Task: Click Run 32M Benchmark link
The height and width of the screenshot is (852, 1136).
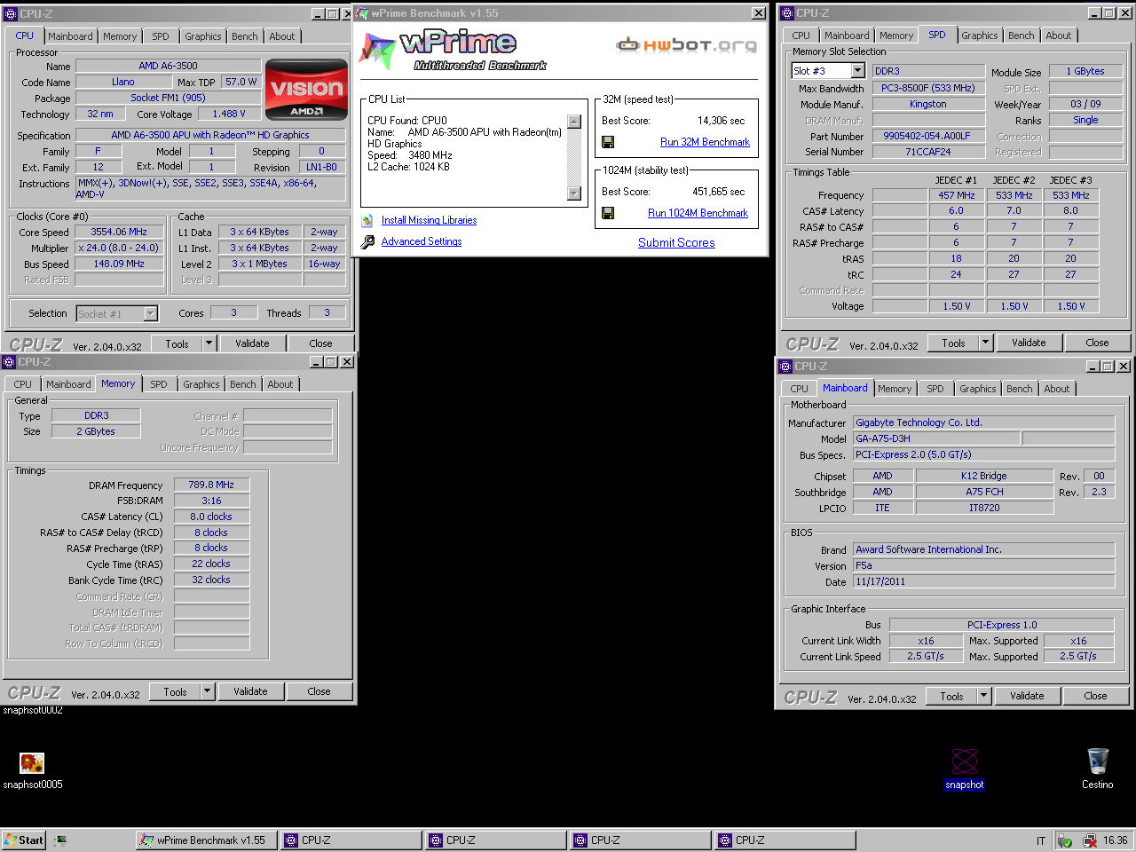Action: point(705,142)
